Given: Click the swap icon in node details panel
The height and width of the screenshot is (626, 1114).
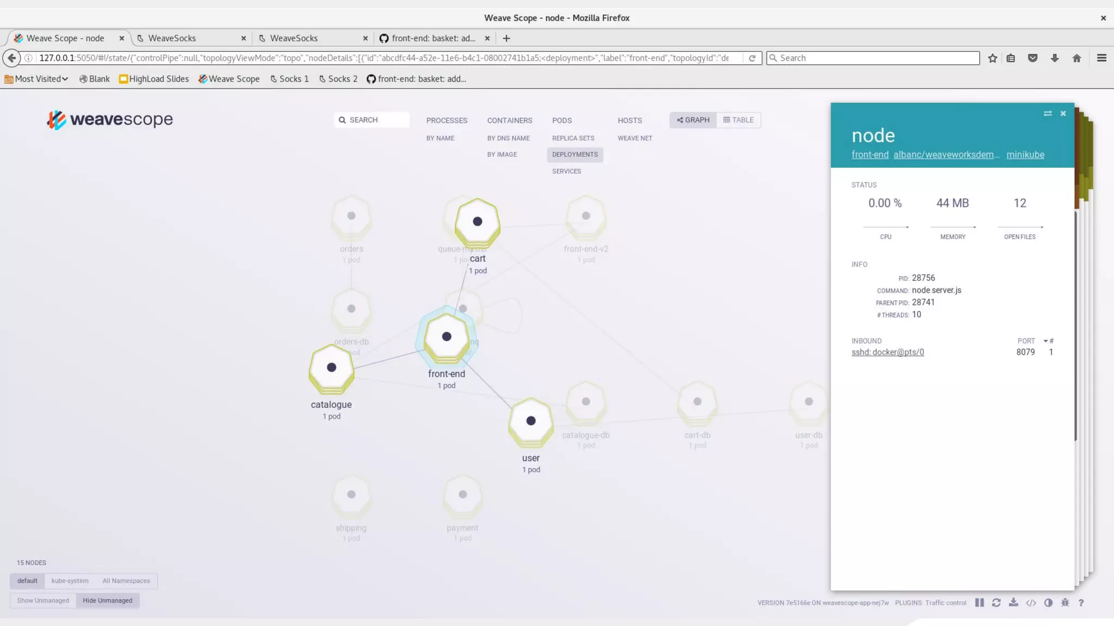Looking at the screenshot, I should (x=1048, y=114).
